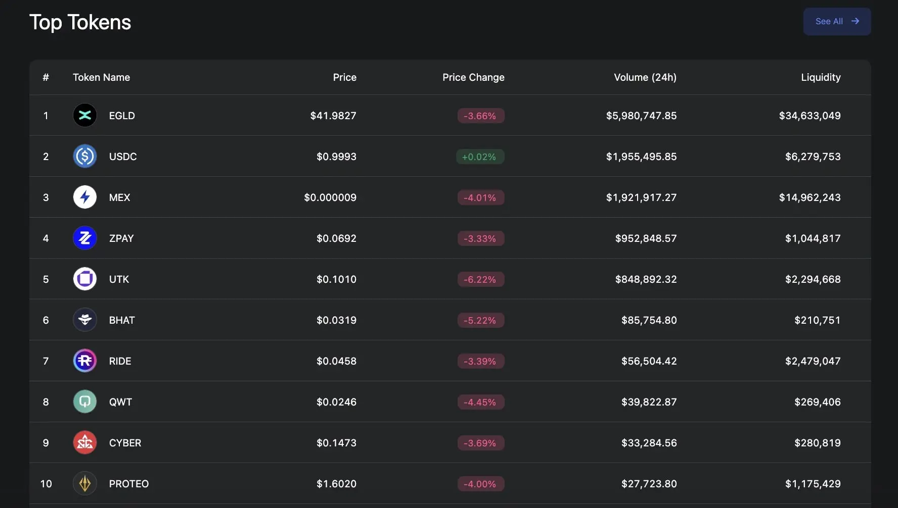Click the RIDE token logo icon
The image size is (898, 508).
point(85,361)
